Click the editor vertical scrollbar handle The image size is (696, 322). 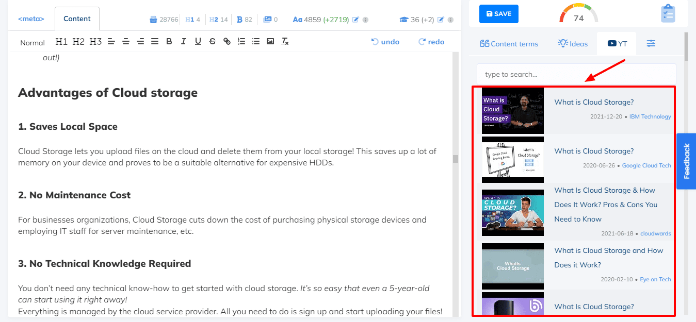point(456,159)
